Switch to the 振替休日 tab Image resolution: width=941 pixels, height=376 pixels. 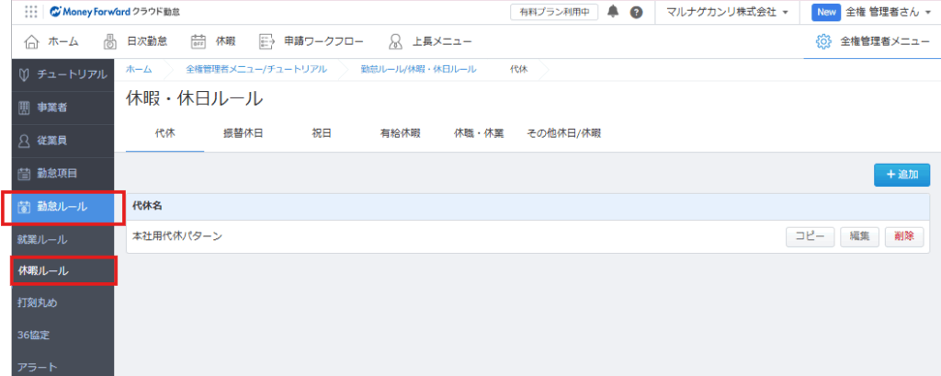pos(243,133)
